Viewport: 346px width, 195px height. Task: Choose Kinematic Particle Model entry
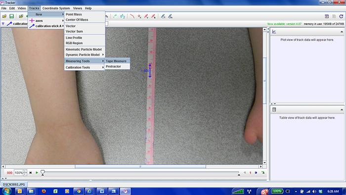tap(85, 49)
